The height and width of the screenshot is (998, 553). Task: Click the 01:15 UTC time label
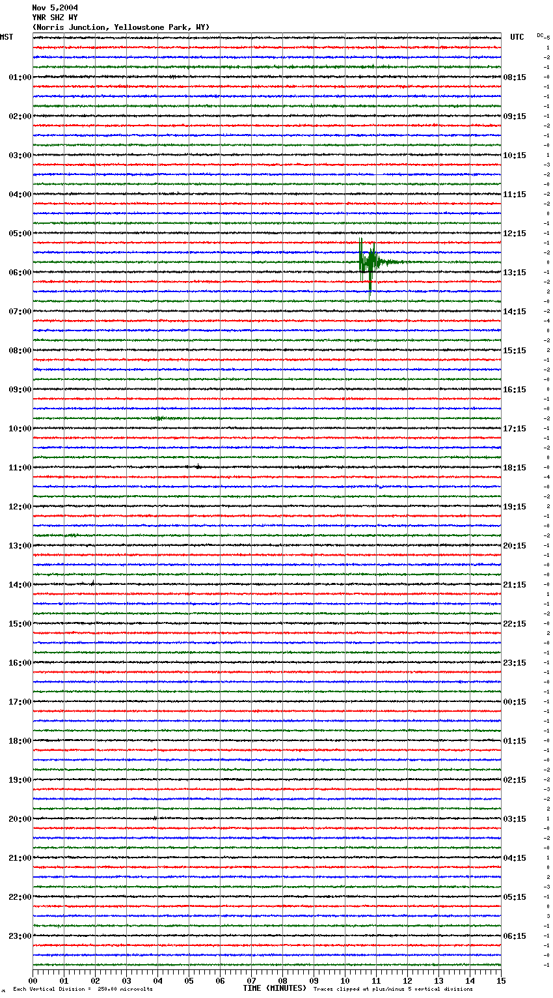(x=515, y=741)
